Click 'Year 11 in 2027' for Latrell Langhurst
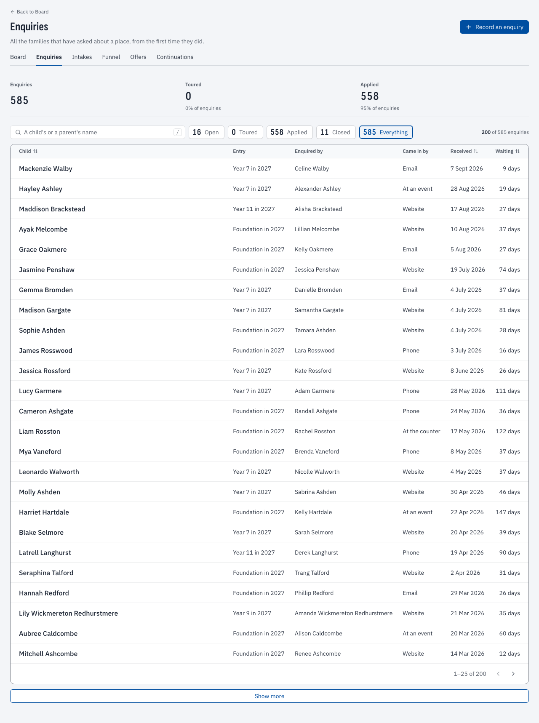 (x=254, y=552)
